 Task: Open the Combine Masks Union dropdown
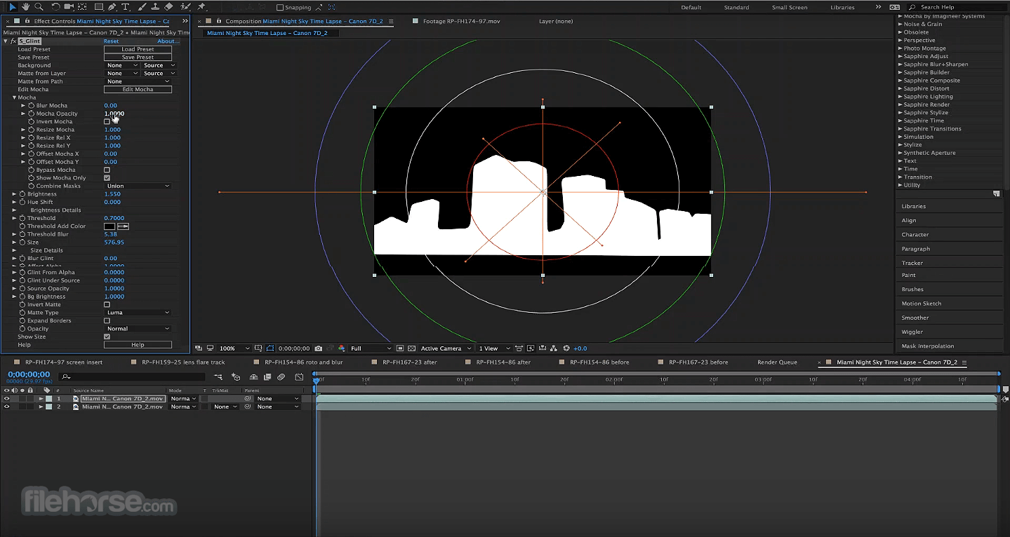(x=138, y=186)
